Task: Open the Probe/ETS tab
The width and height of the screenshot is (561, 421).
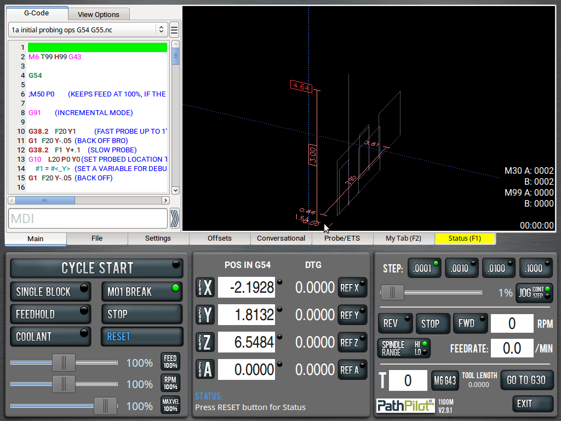Action: (342, 238)
